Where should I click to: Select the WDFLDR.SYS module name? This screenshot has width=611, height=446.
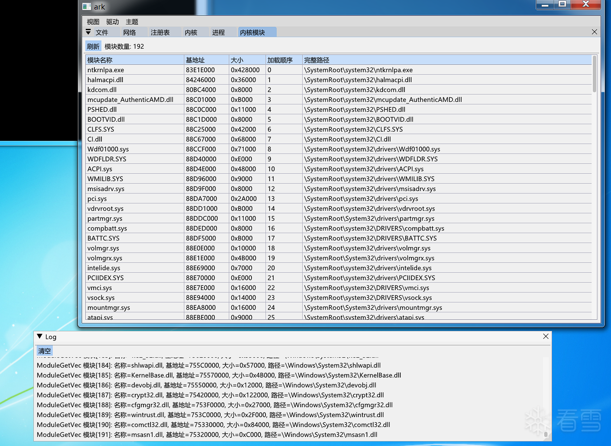pyautogui.click(x=107, y=159)
